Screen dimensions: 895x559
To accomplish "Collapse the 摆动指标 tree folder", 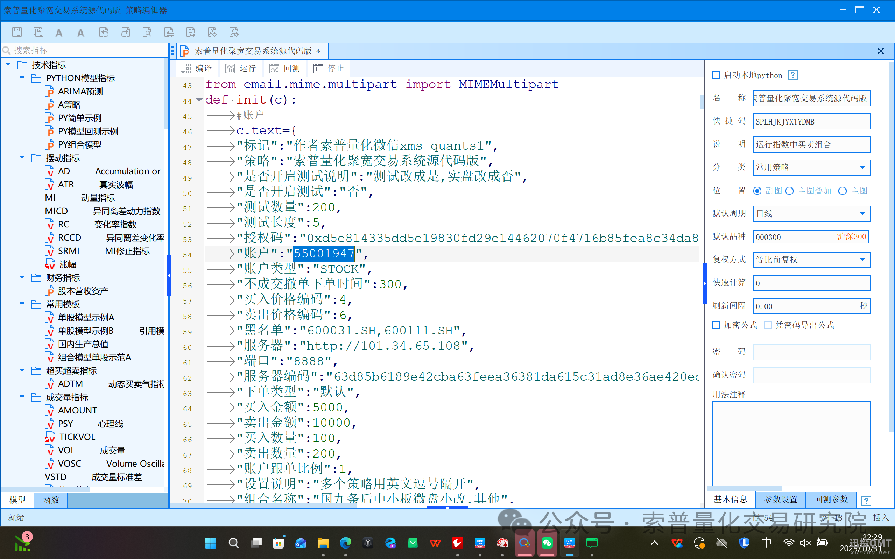I will coord(22,158).
